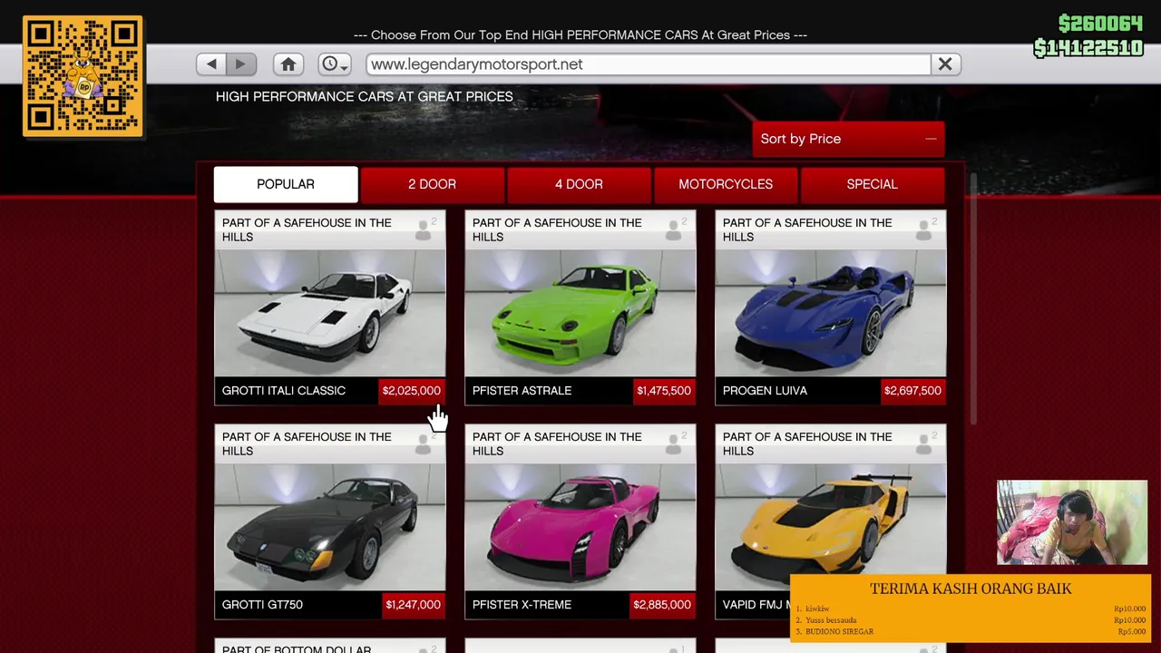Image resolution: width=1161 pixels, height=653 pixels.
Task: Click seat-count icon on Pfister Astrale card
Action: point(675,229)
